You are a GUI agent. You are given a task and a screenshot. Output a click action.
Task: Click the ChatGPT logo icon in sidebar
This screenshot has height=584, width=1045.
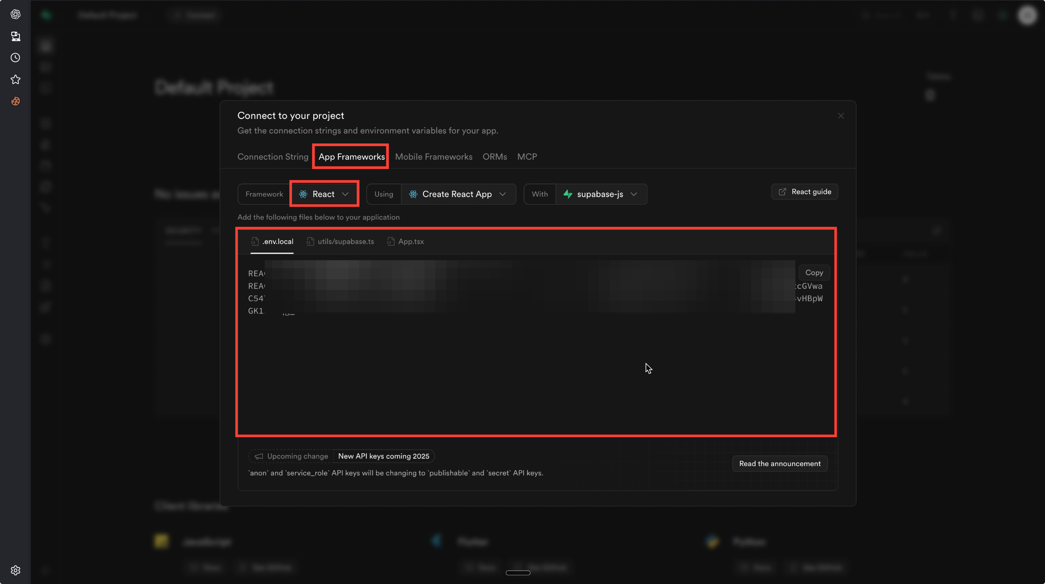(15, 14)
